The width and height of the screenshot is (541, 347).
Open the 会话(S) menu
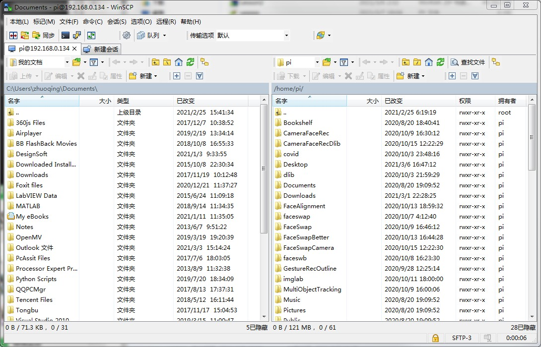click(117, 22)
